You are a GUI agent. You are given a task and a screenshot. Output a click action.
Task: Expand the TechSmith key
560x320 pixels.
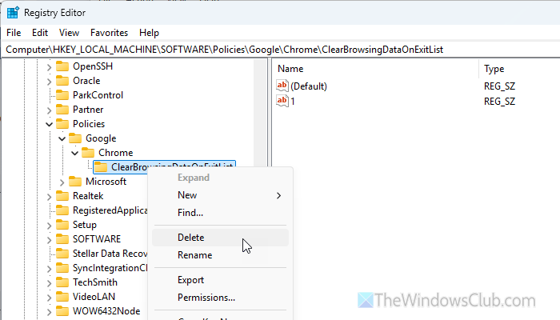pos(50,283)
